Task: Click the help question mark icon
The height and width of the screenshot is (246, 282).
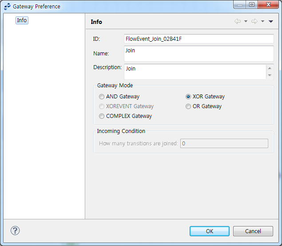Action: pos(15,230)
